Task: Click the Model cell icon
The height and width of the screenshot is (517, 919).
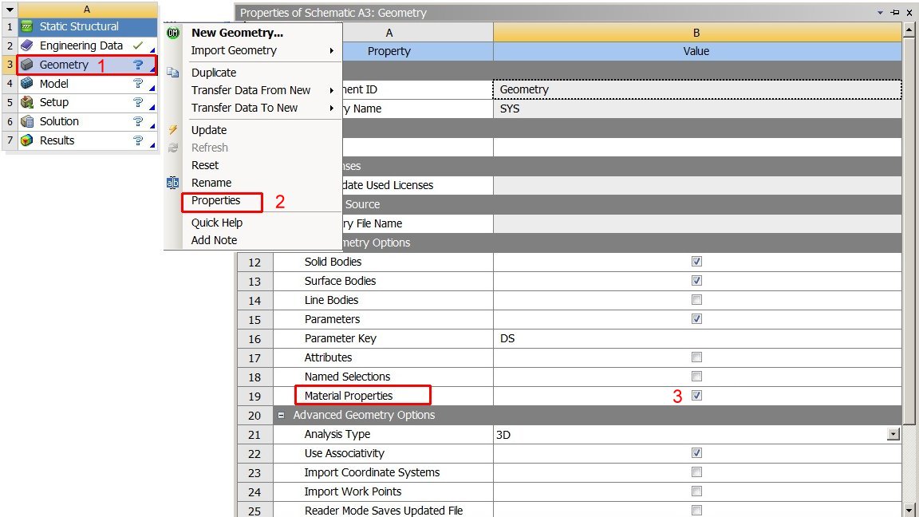Action: (x=27, y=84)
